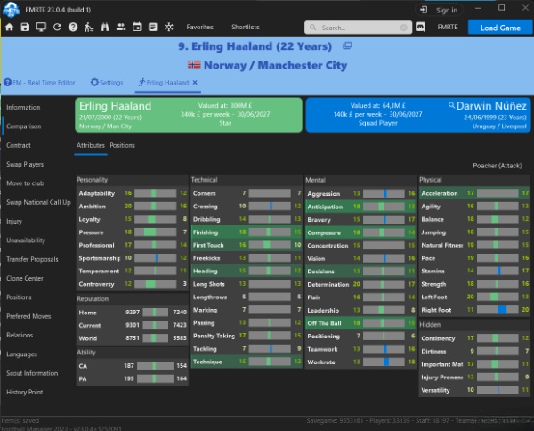Open Unavailability in the sidebar

(26, 240)
